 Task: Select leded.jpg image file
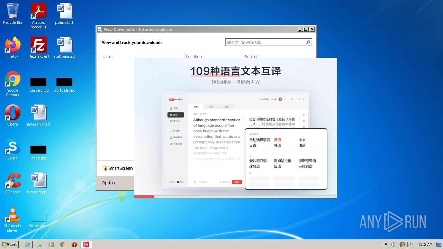[x=38, y=153]
